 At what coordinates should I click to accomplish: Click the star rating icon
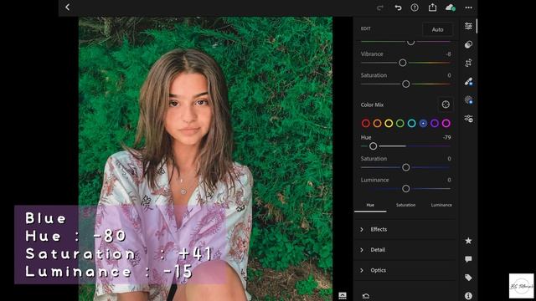pyautogui.click(x=468, y=241)
